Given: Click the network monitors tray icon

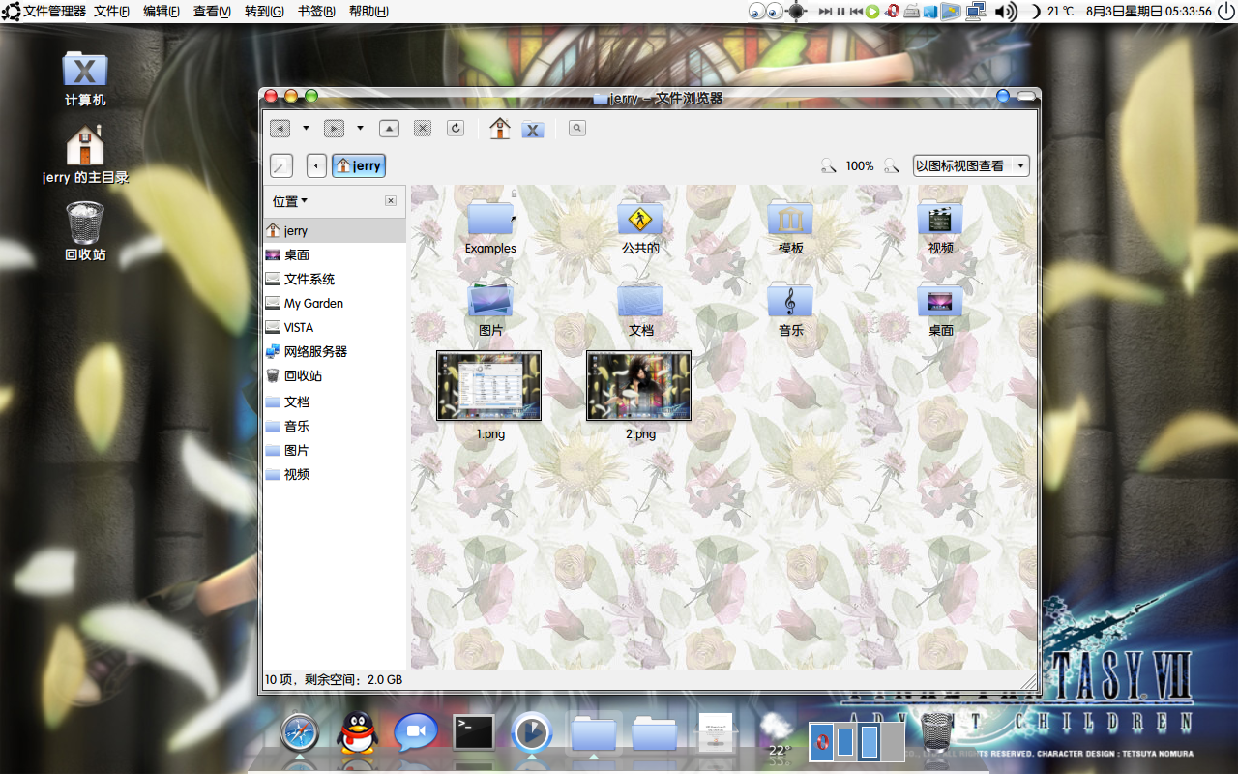Looking at the screenshot, I should point(976,12).
